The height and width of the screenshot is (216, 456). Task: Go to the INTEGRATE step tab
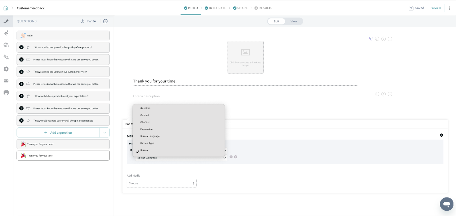215,8
